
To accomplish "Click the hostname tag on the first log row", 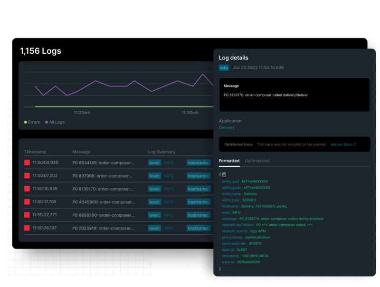I will coord(199,162).
